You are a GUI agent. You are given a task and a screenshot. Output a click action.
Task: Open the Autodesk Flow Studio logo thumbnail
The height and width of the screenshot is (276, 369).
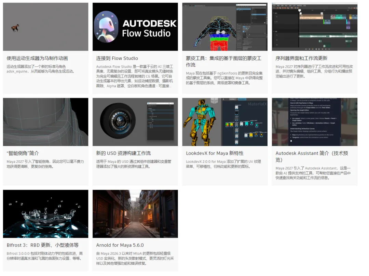tap(135, 27)
